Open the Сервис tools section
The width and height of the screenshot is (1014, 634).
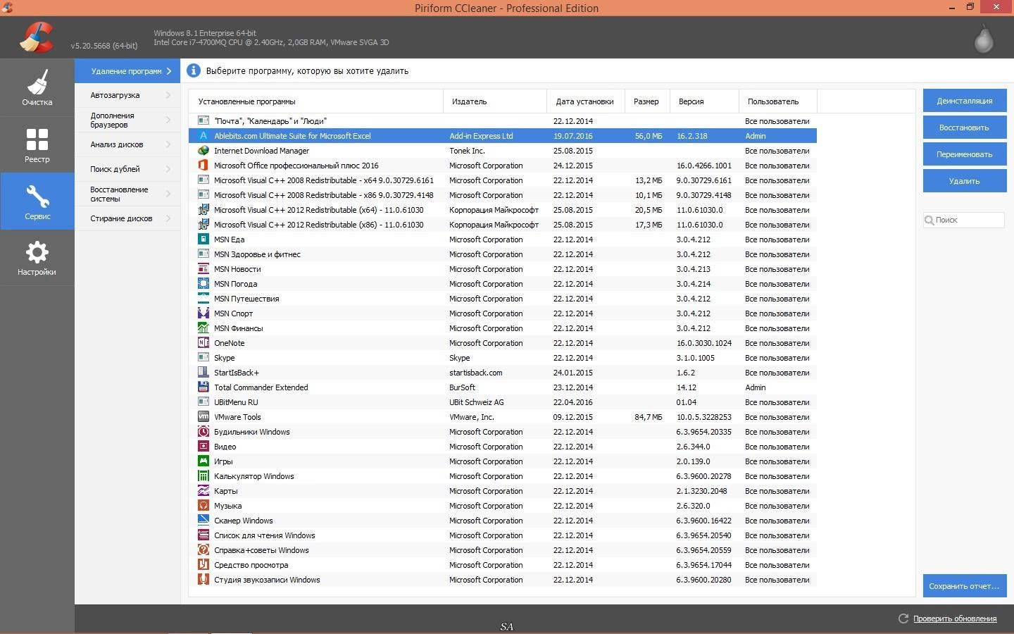[37, 201]
